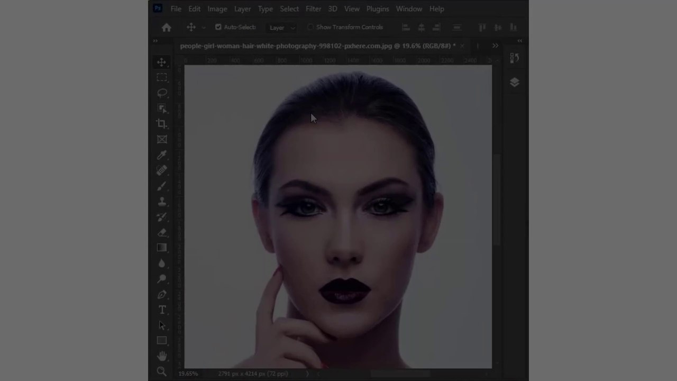Select the Lasso tool
Viewport: 677px width, 381px height.
[x=162, y=93]
